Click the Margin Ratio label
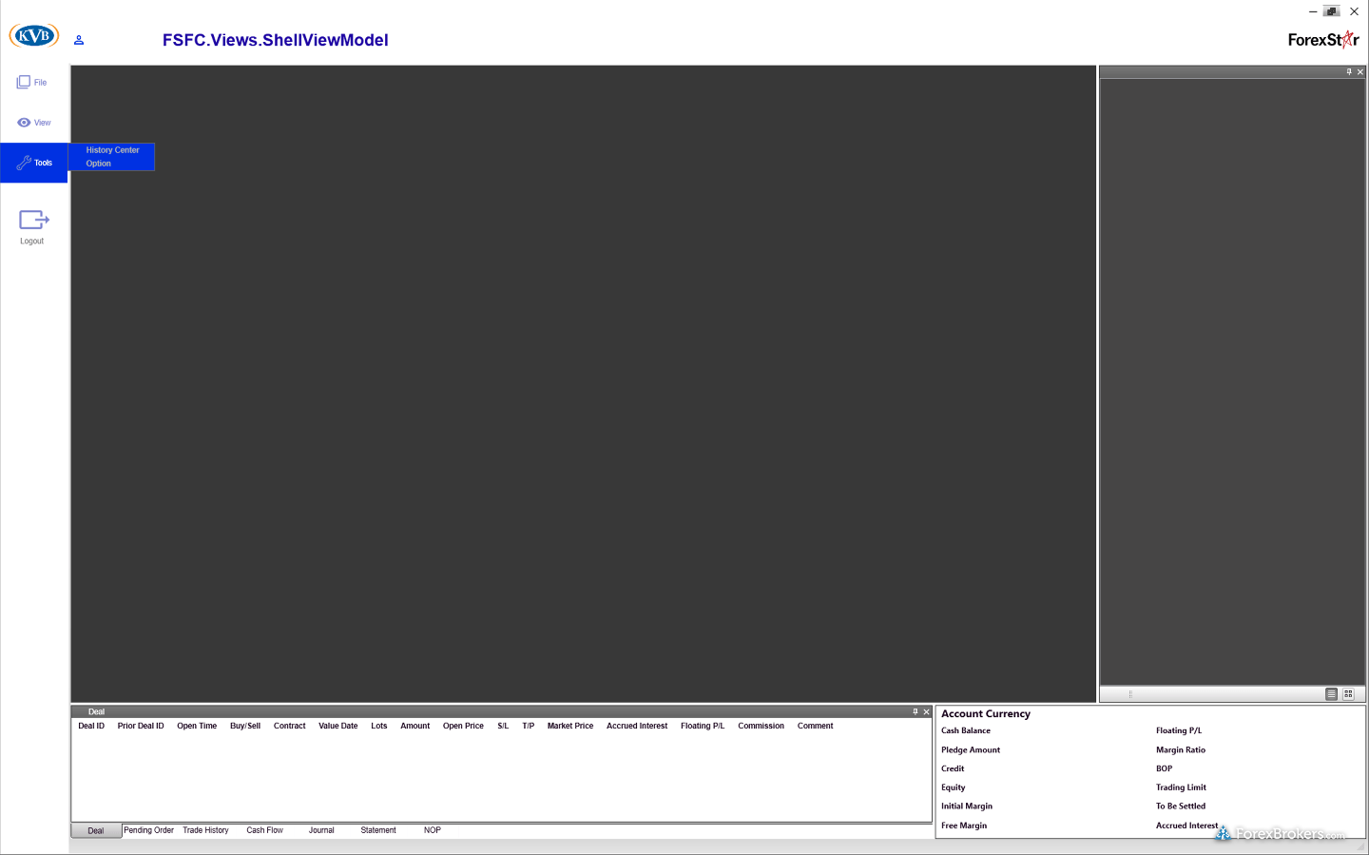The height and width of the screenshot is (855, 1369). coord(1181,749)
